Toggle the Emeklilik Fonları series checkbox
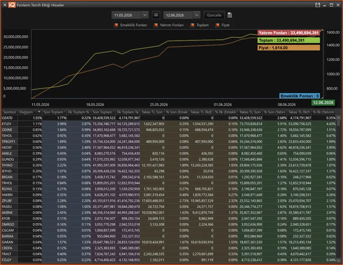Screen dimensions: 343x265 [117, 25]
